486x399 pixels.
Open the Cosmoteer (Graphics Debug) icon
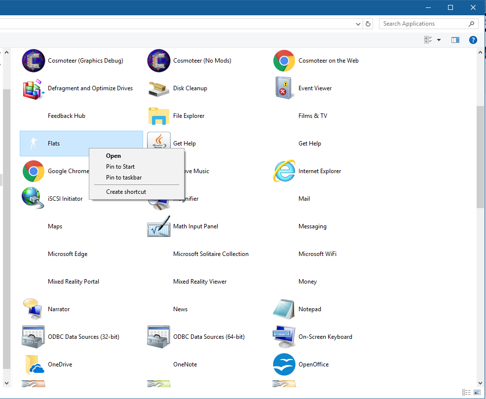point(34,61)
